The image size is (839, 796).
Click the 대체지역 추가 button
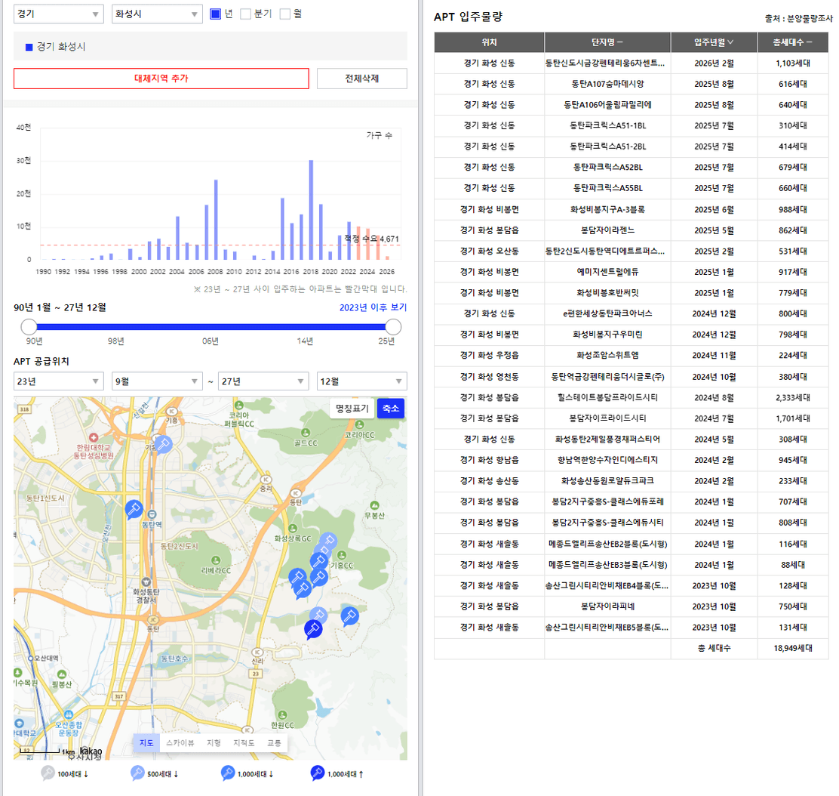pos(161,79)
